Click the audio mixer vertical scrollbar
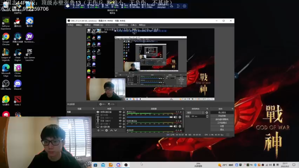This screenshot has width=299, height=168. [183, 119]
